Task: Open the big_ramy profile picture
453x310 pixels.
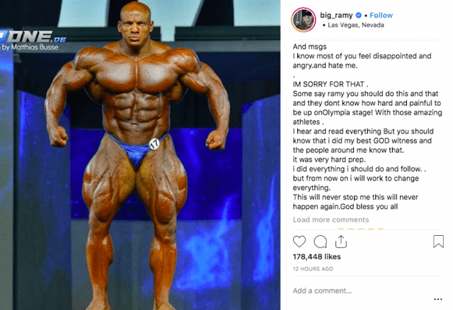Action: point(304,20)
